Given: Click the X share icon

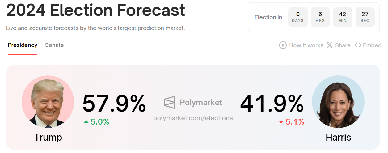Looking at the screenshot, I should (x=330, y=45).
